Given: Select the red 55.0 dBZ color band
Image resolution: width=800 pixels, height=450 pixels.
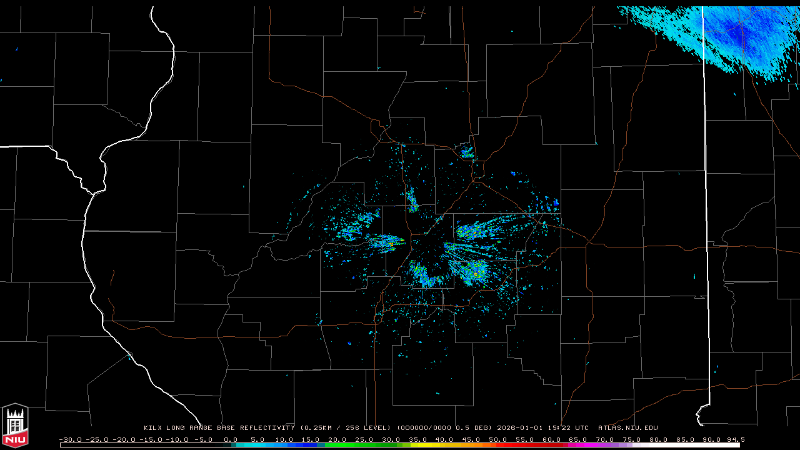Looking at the screenshot, I should [525, 445].
